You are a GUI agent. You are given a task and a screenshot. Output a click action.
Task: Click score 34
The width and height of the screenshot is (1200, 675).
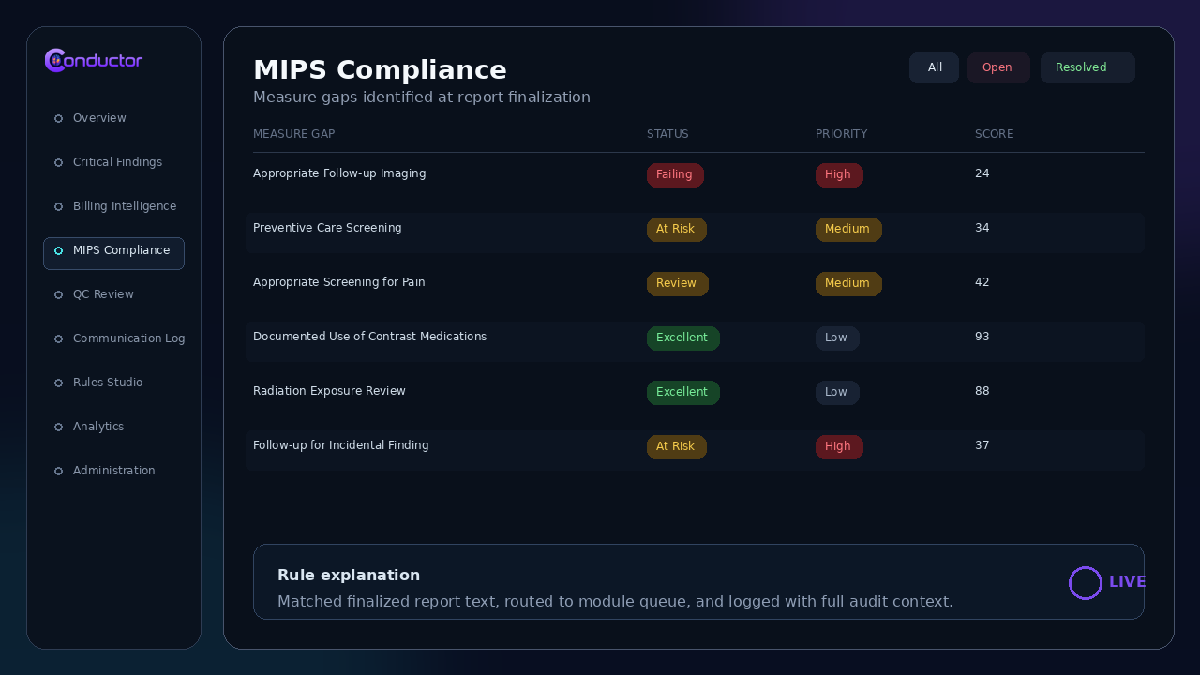click(x=982, y=229)
